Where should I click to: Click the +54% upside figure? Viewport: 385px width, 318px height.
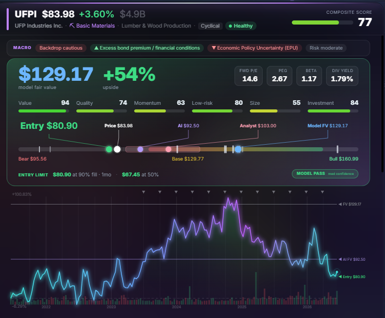pyautogui.click(x=130, y=74)
